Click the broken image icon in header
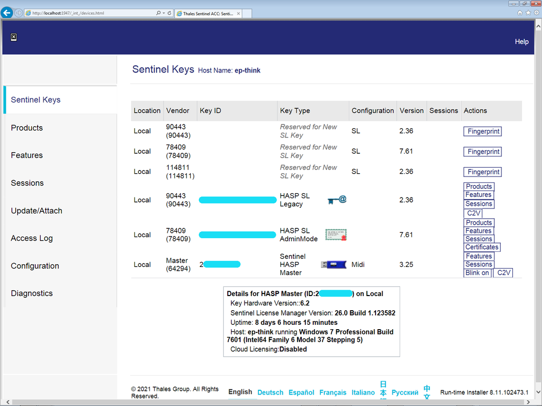Viewport: 542px width, 406px height. (14, 37)
